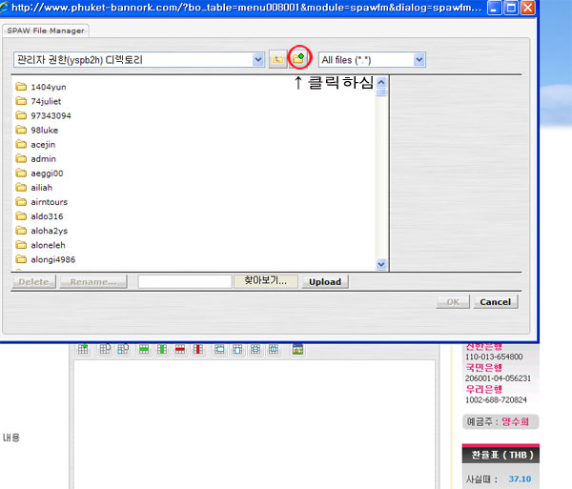Screen dimensions: 572x489
Task: Go up one directory level
Action: (x=277, y=59)
